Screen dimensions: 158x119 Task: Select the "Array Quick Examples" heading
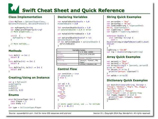tap(124, 57)
